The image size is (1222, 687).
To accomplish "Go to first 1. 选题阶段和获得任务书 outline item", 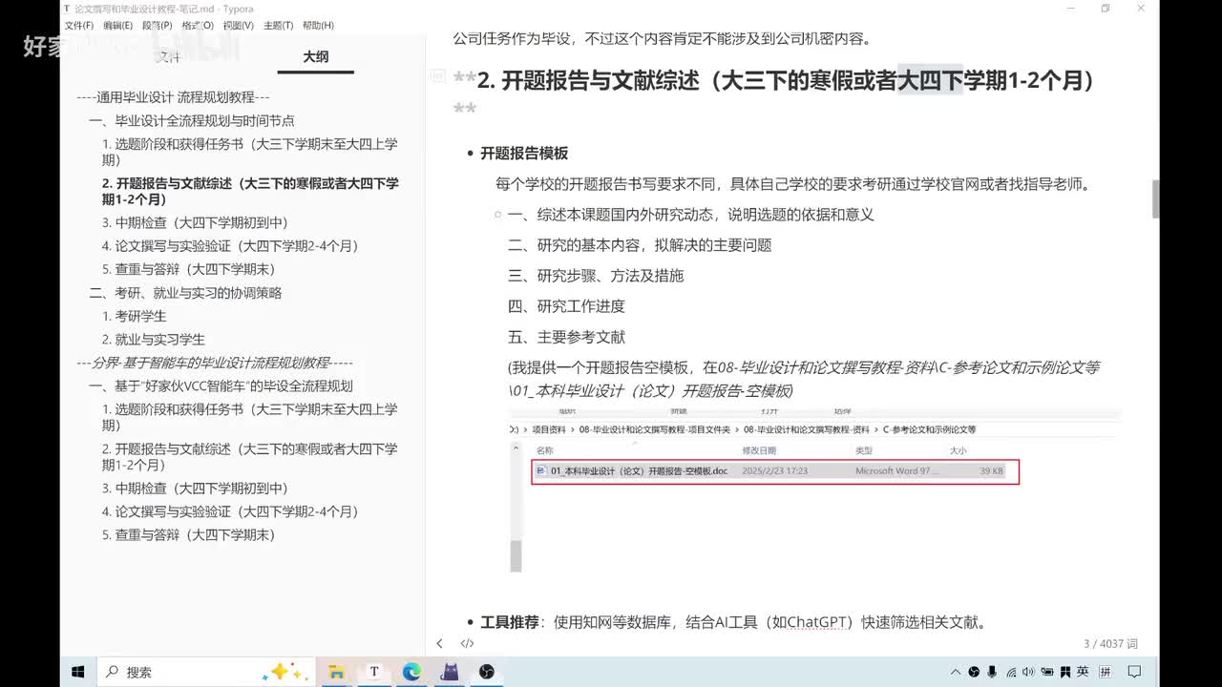I will tap(250, 152).
